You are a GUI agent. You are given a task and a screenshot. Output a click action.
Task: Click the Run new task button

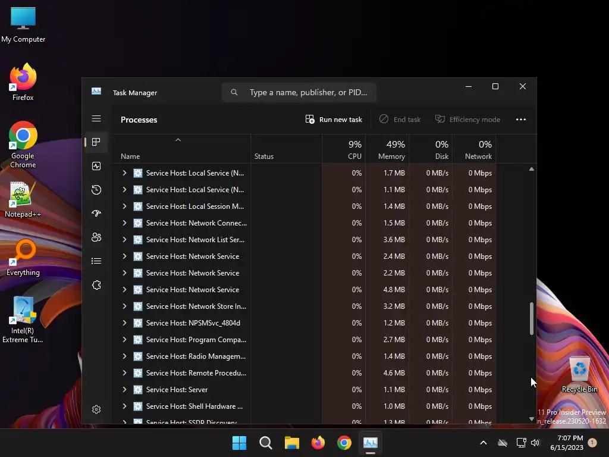[x=334, y=119]
